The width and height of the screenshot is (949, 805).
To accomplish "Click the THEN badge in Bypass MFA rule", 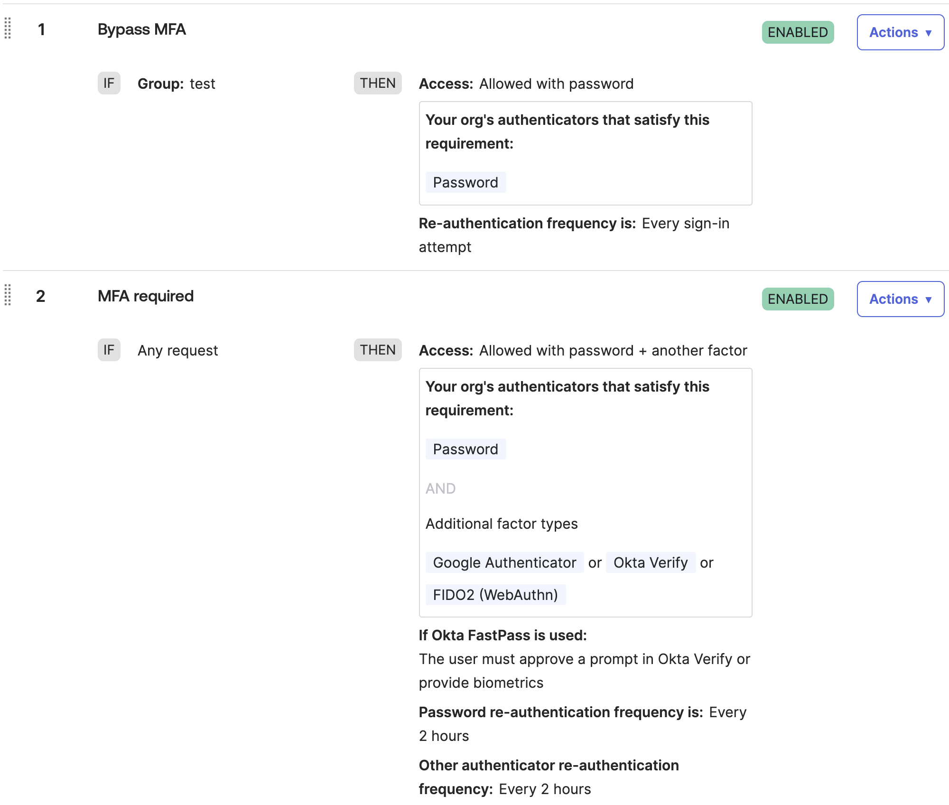I will 378,84.
